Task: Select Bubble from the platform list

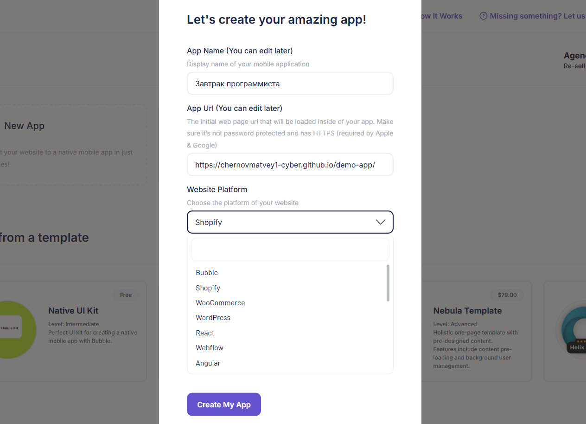Action: (x=207, y=273)
